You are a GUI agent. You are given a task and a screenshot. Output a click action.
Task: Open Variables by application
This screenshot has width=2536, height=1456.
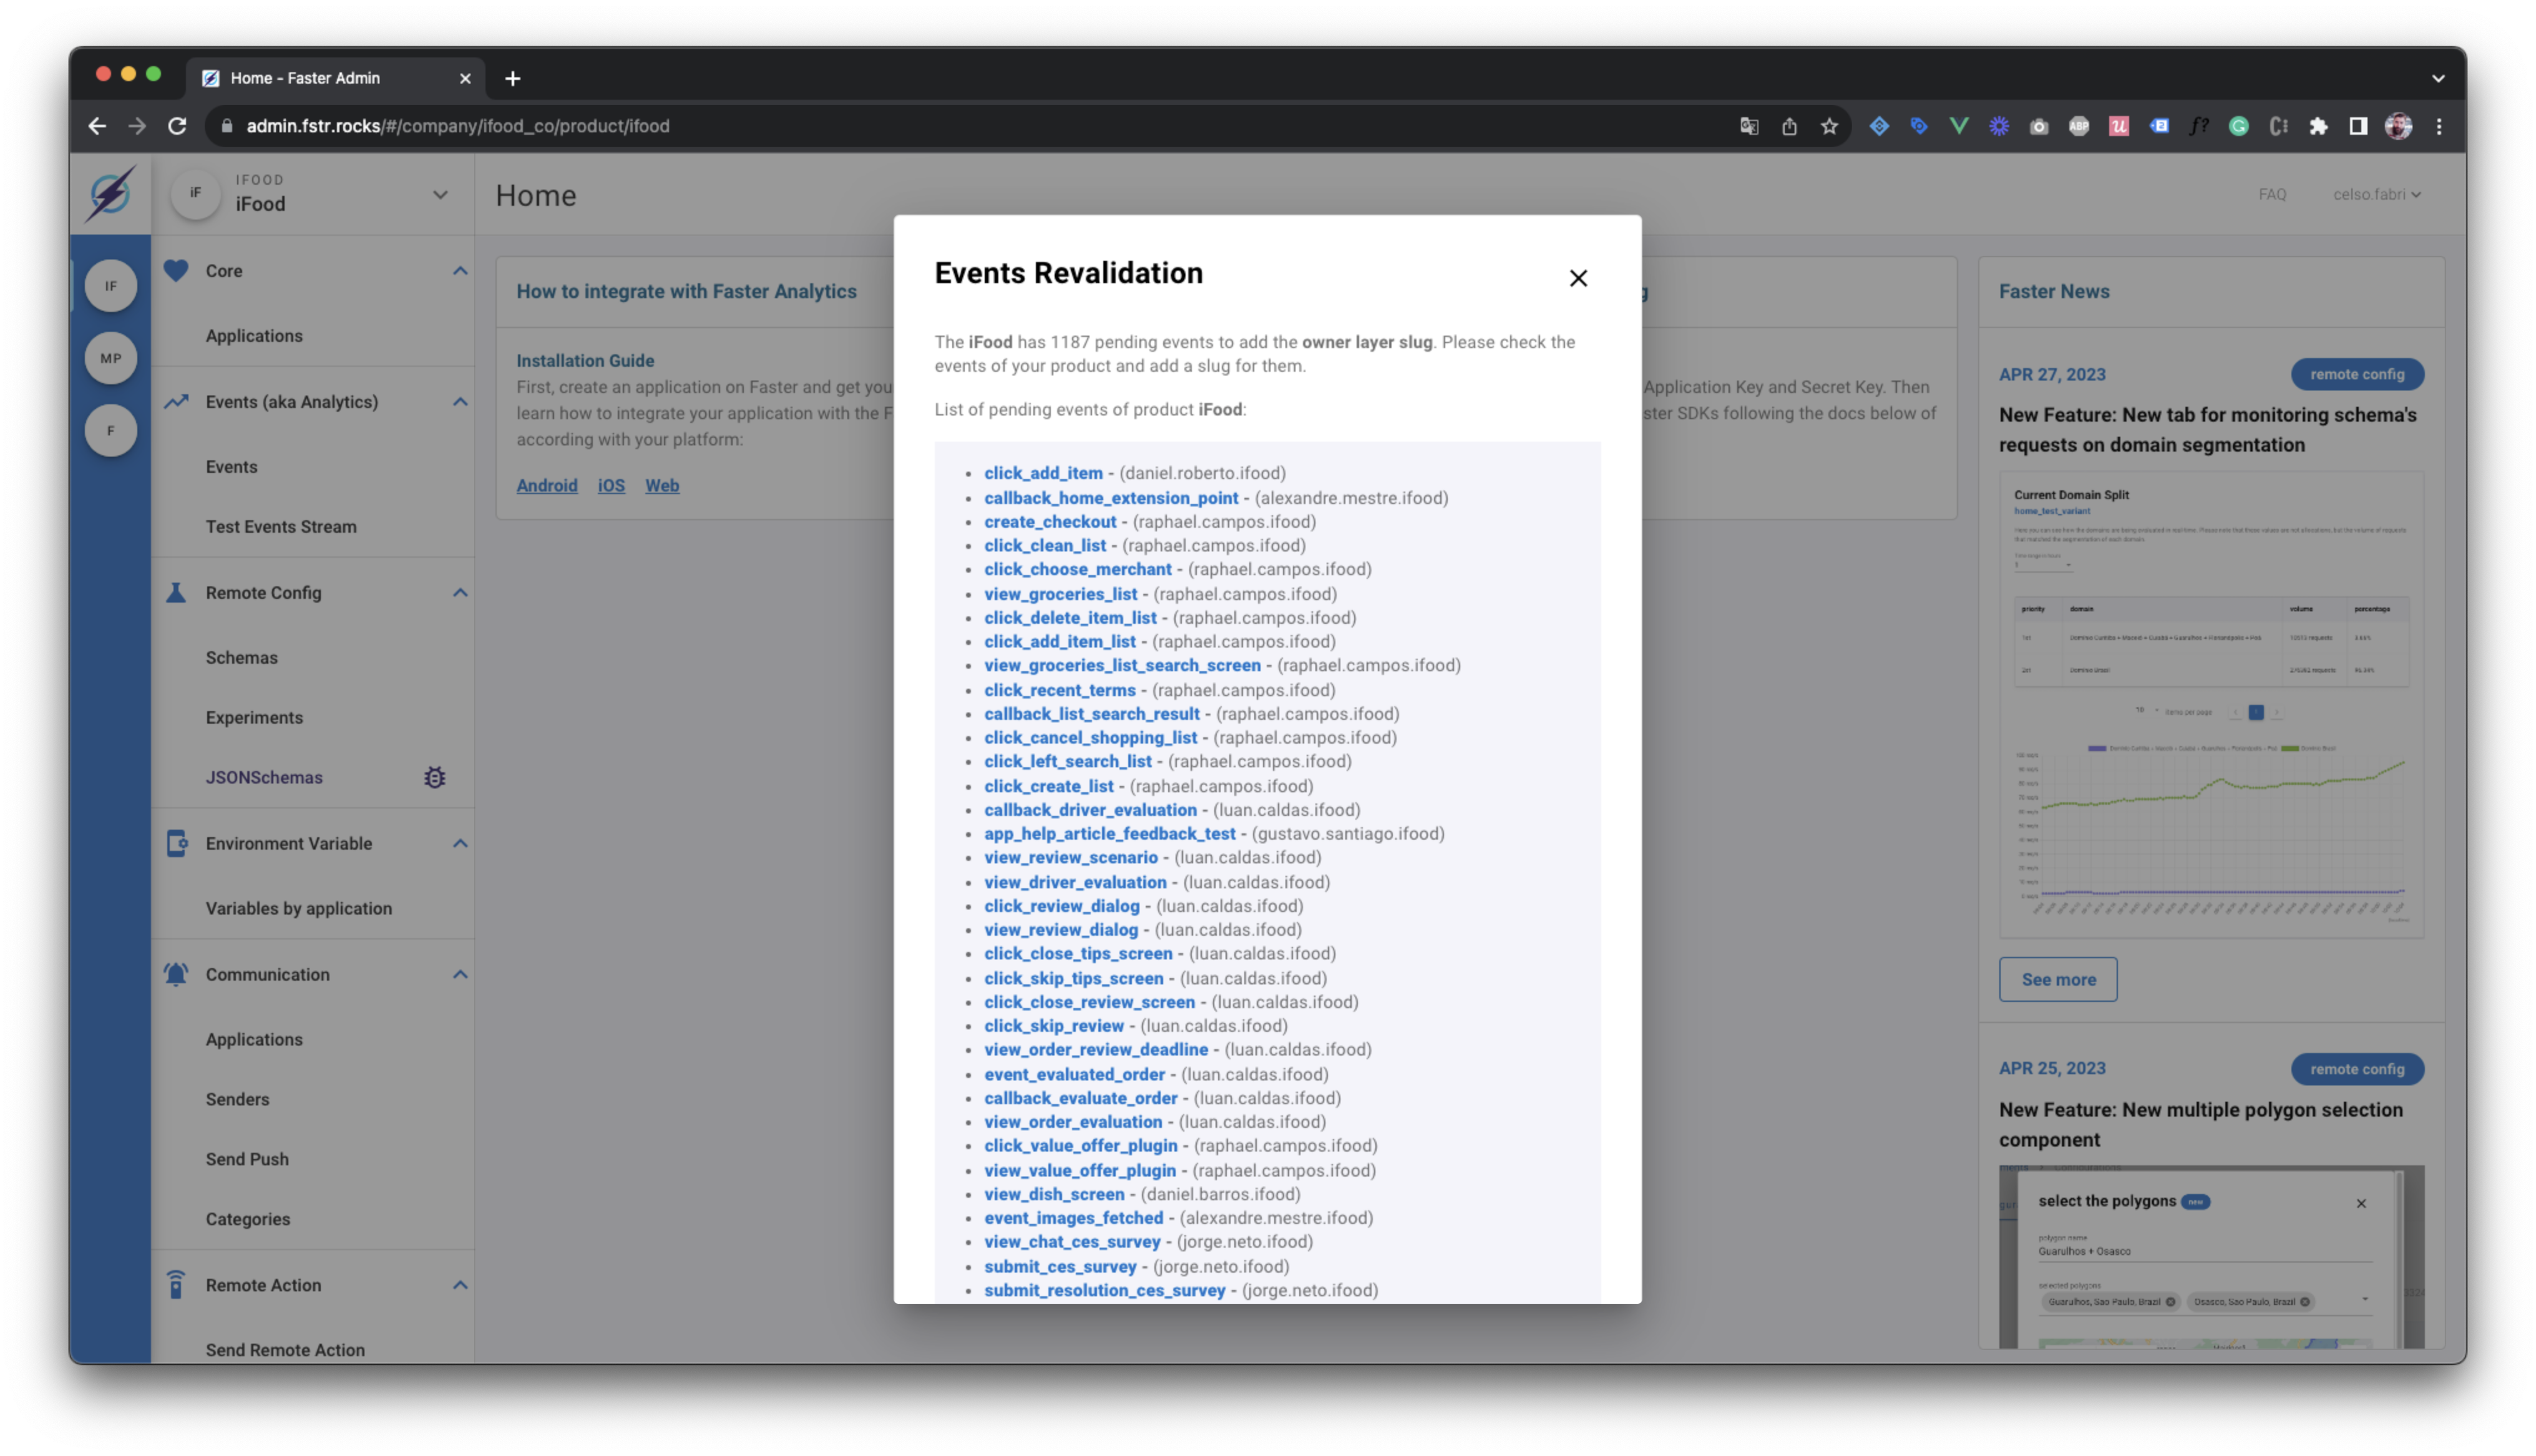click(x=299, y=909)
